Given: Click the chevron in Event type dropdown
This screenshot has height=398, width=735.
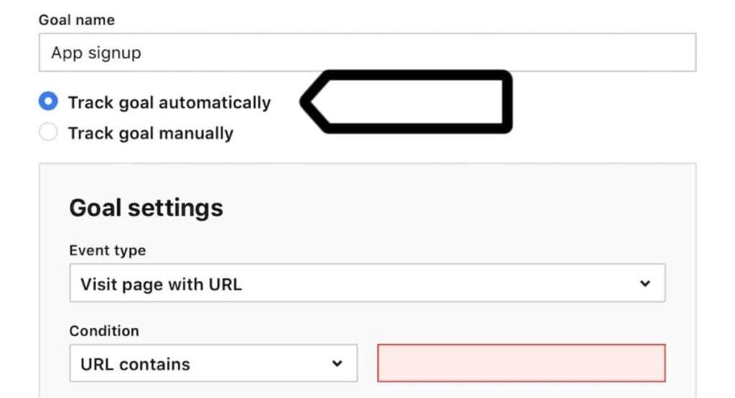Looking at the screenshot, I should point(645,283).
